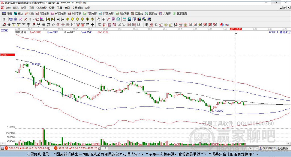The height and width of the screenshot is (157, 291).
Task: Click the 6.0500 high price label
Action: coord(36,64)
